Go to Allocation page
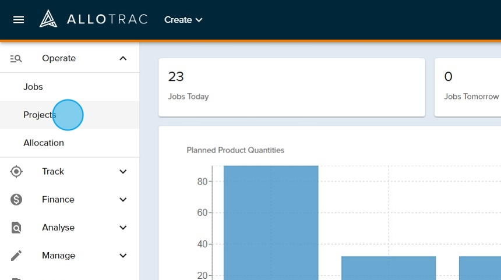 coord(44,143)
